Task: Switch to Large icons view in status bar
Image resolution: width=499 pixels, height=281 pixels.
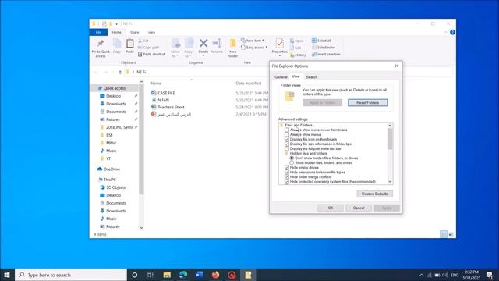Action: pyautogui.click(x=451, y=234)
